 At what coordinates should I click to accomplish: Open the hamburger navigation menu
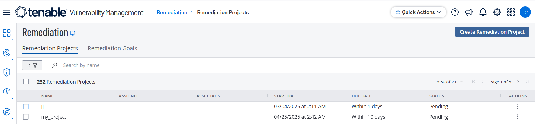pos(7,12)
